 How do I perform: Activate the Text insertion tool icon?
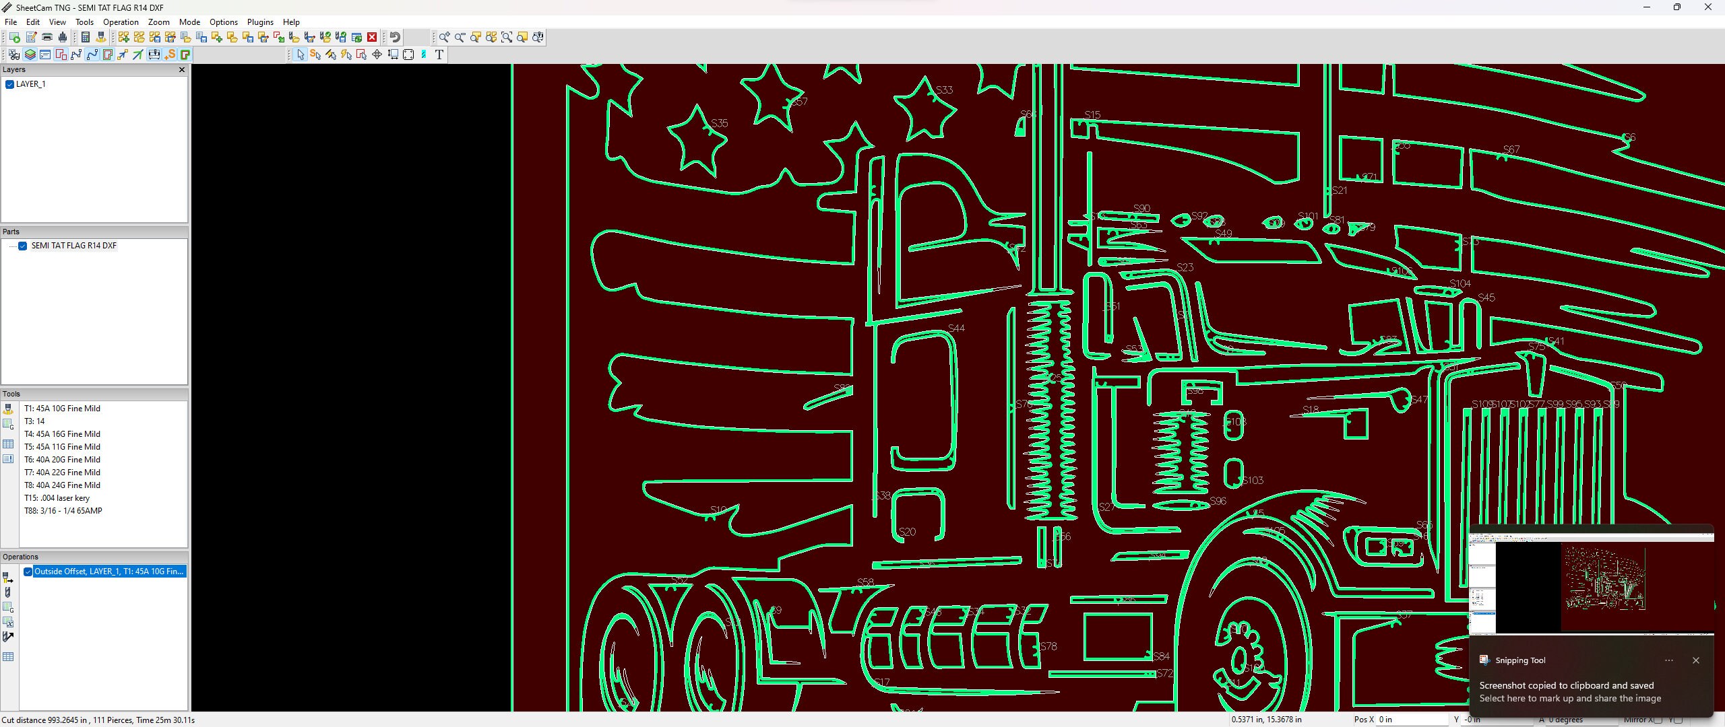pos(440,55)
